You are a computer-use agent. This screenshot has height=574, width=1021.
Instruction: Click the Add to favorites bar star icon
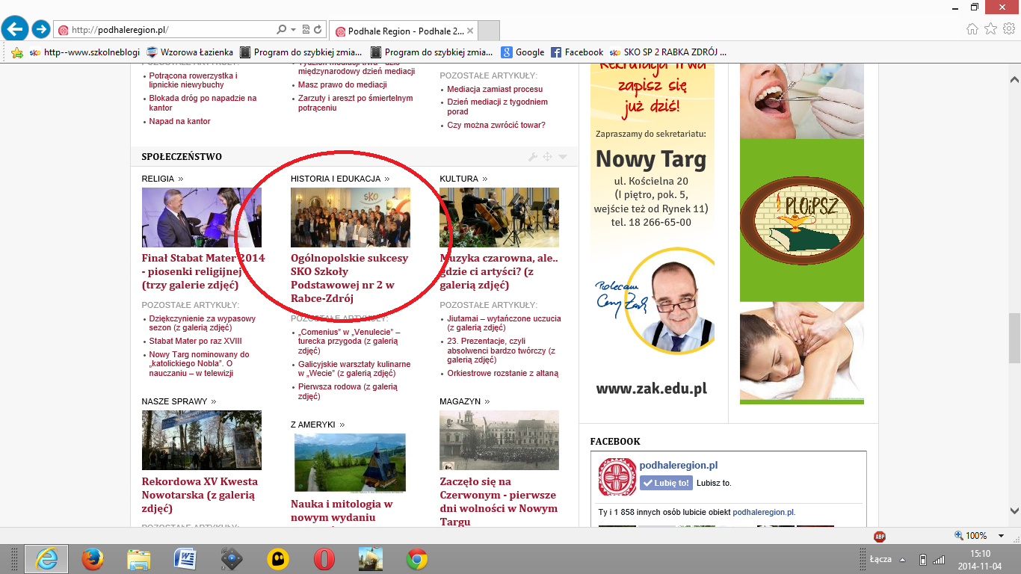click(x=17, y=52)
